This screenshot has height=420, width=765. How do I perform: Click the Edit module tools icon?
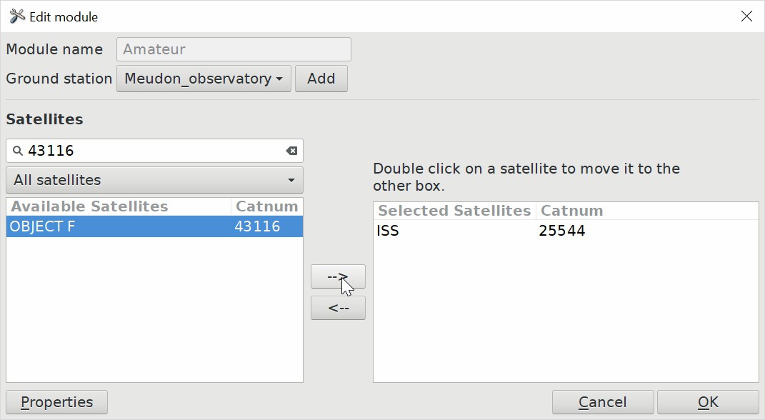pyautogui.click(x=16, y=16)
